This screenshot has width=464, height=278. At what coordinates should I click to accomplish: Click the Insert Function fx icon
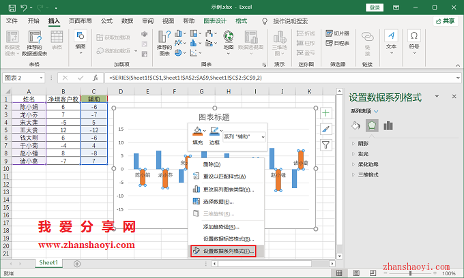click(x=96, y=78)
